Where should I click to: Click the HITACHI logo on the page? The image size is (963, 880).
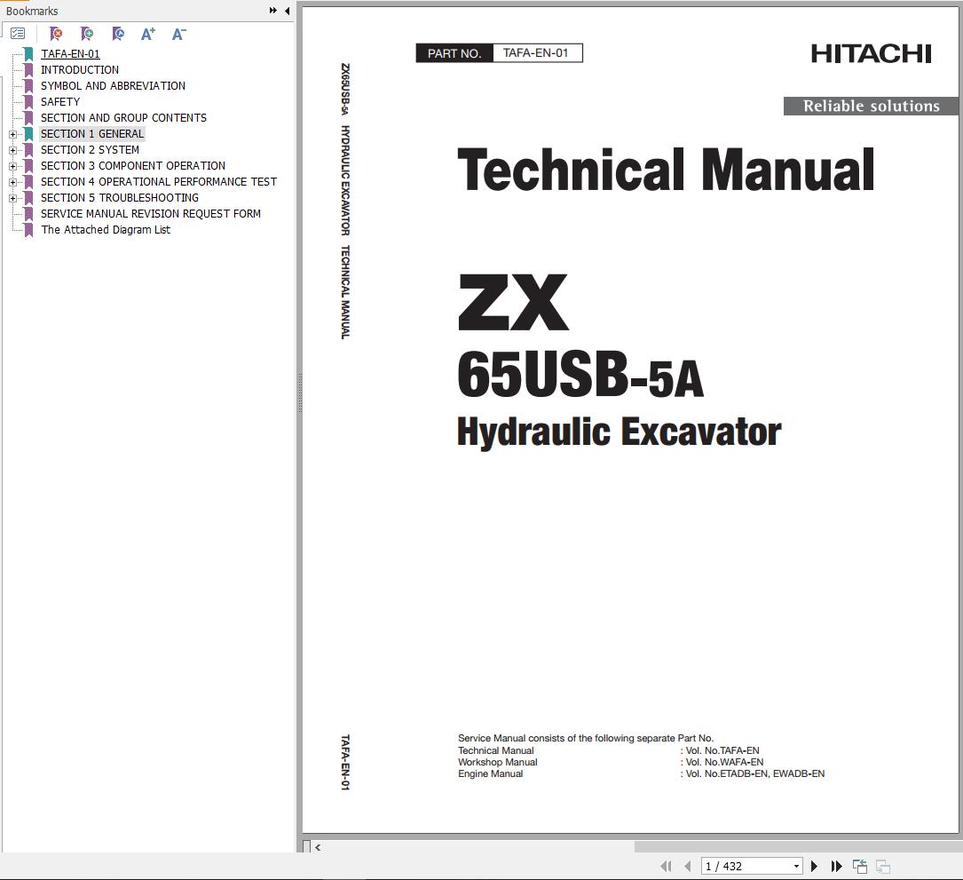(x=871, y=54)
